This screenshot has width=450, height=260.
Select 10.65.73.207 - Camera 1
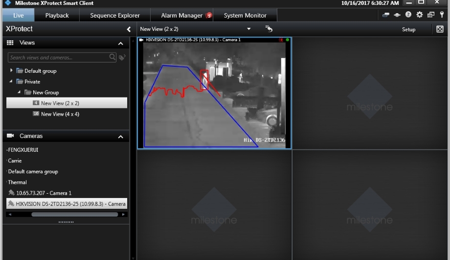(44, 193)
